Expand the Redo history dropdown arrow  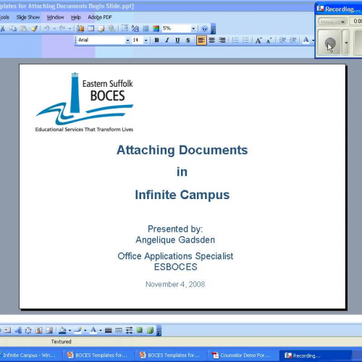coord(70,29)
